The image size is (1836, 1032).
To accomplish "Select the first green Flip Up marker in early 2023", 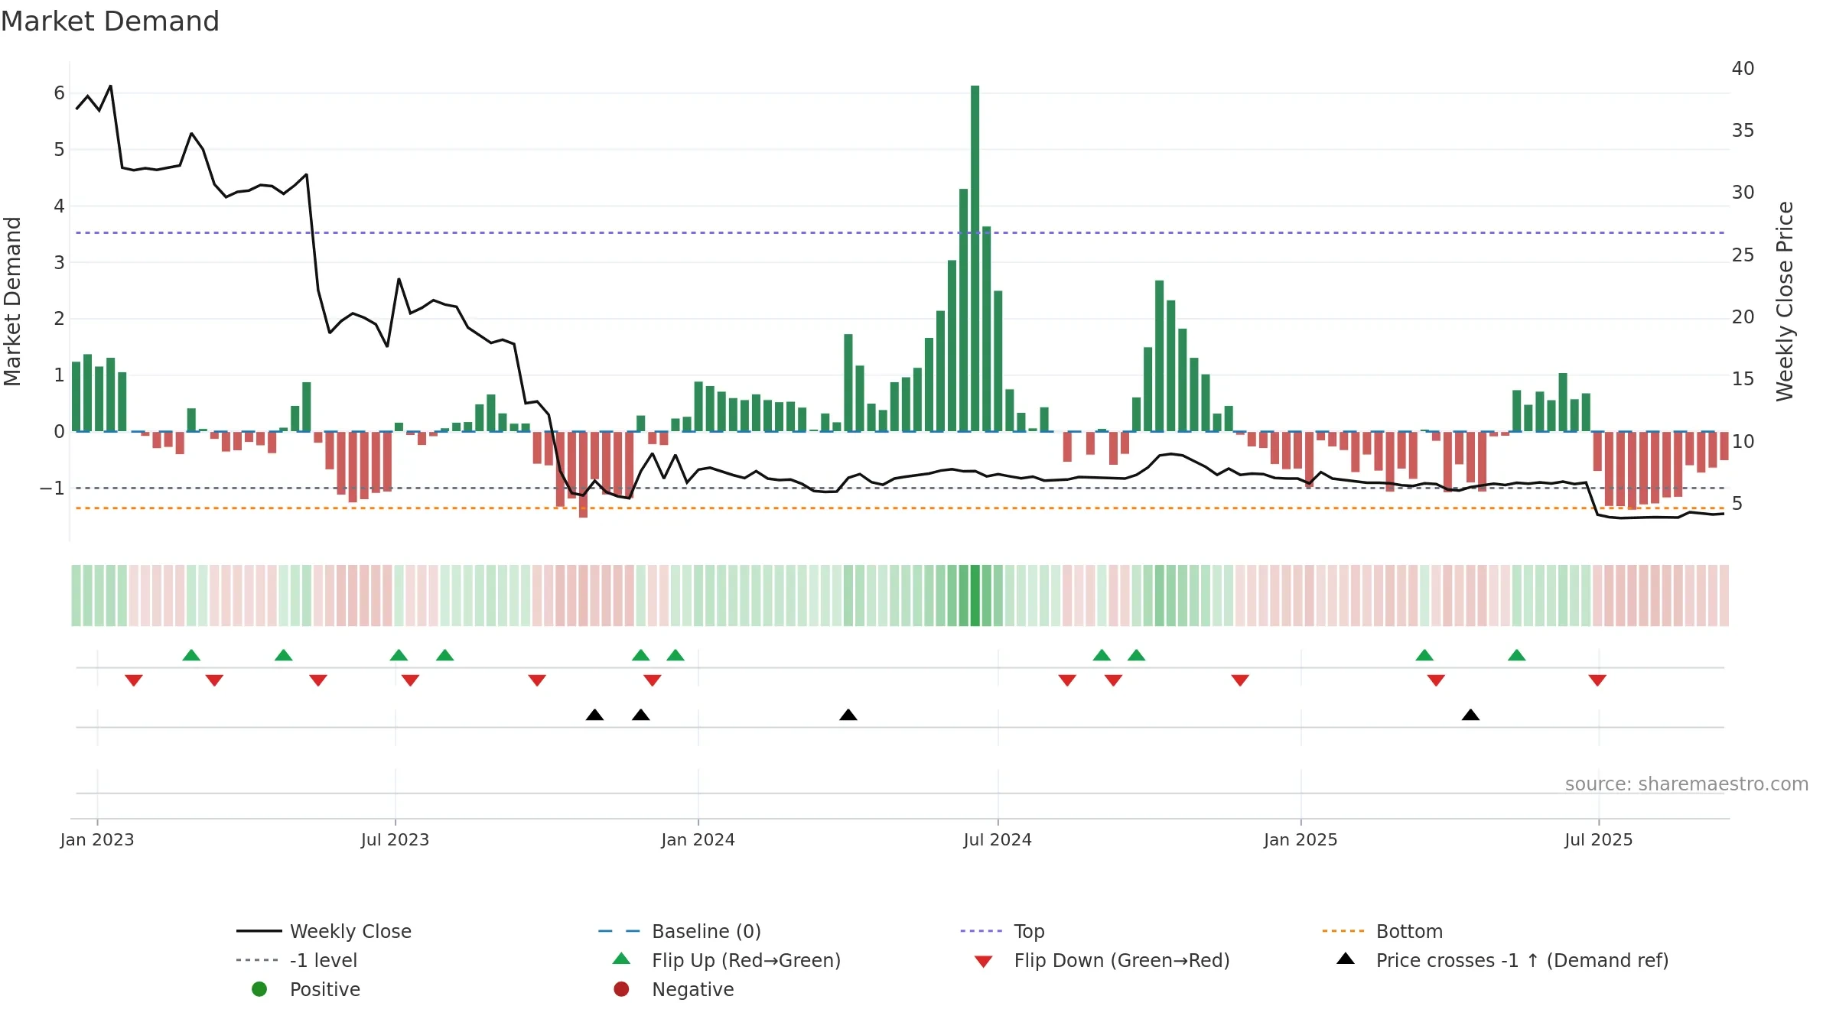I will click(191, 655).
